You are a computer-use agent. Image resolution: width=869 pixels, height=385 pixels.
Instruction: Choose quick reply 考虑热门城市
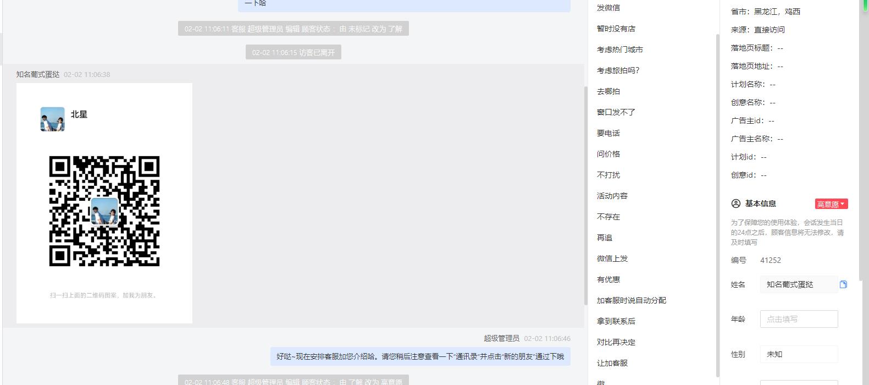620,50
